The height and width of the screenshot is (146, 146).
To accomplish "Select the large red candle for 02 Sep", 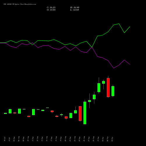I will [x=108, y=87].
